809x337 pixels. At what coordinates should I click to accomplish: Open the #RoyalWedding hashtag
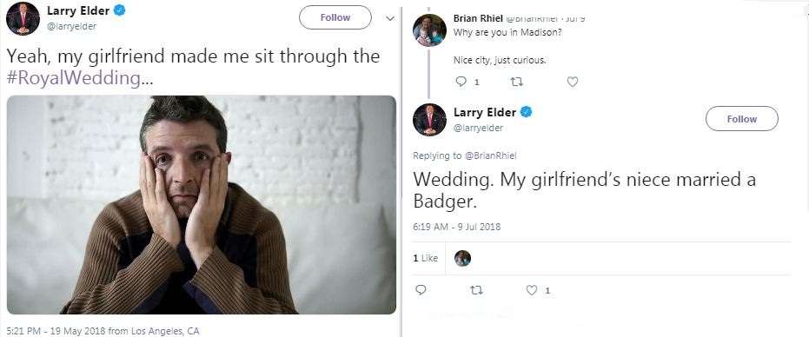click(73, 78)
